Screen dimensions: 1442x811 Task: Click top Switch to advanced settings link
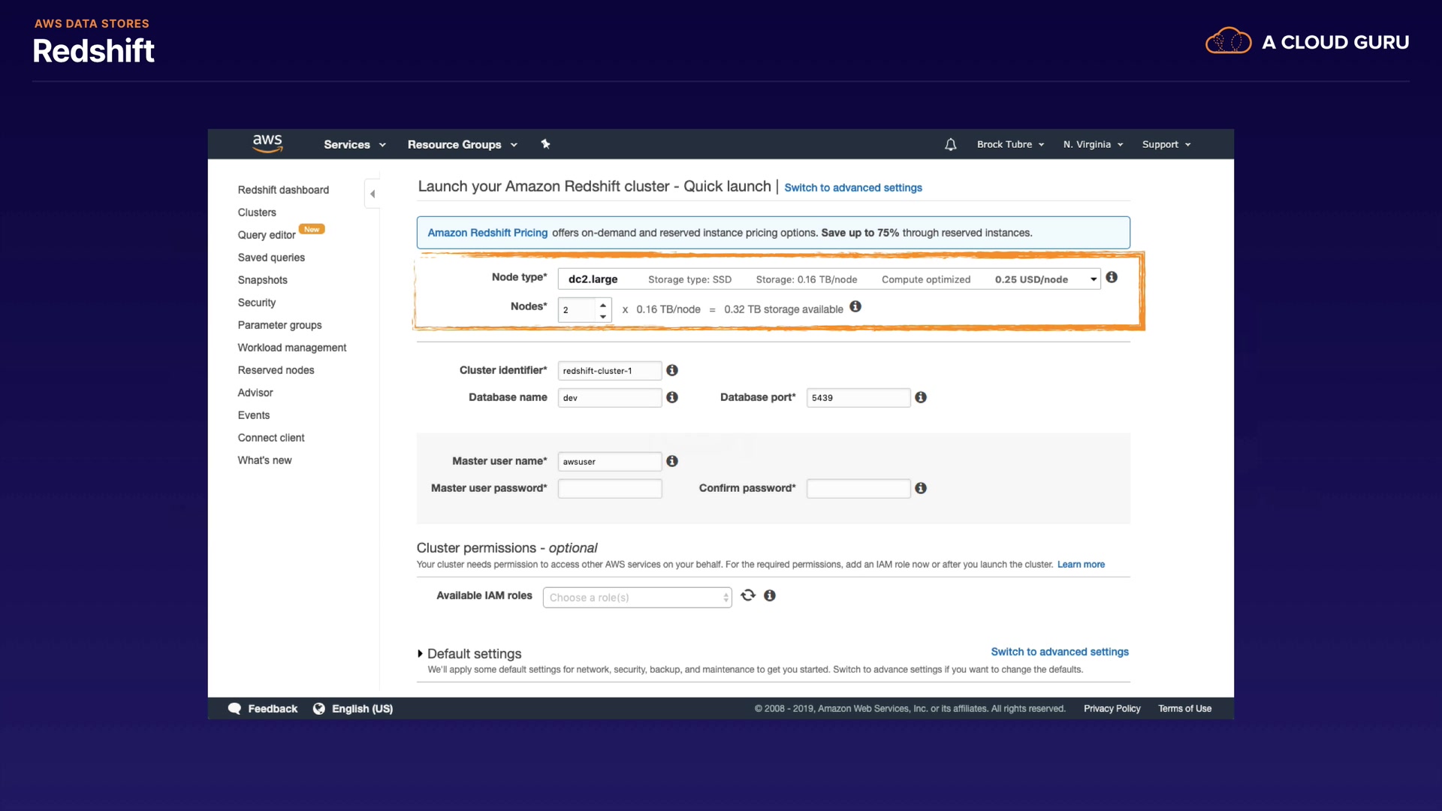point(853,188)
